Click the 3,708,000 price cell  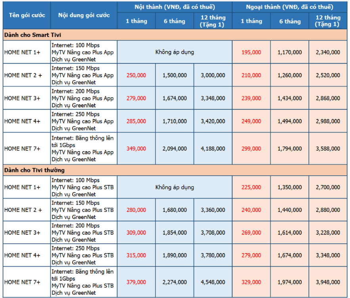213,233
